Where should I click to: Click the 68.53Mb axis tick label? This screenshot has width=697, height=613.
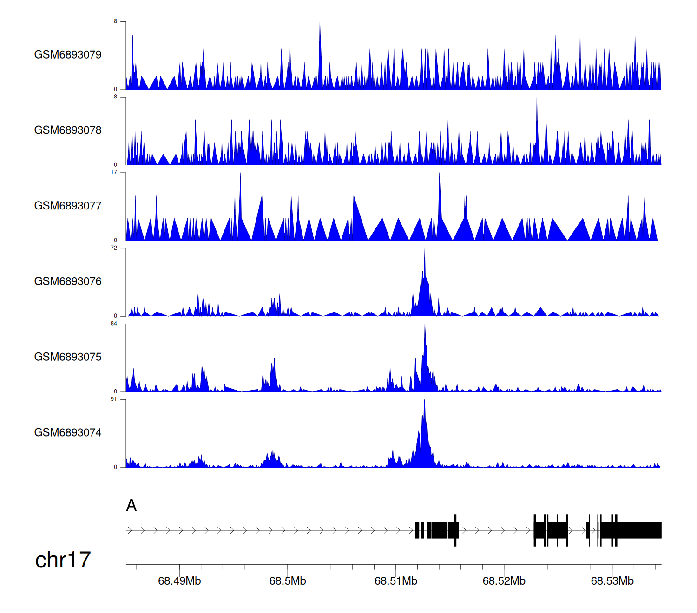[612, 581]
